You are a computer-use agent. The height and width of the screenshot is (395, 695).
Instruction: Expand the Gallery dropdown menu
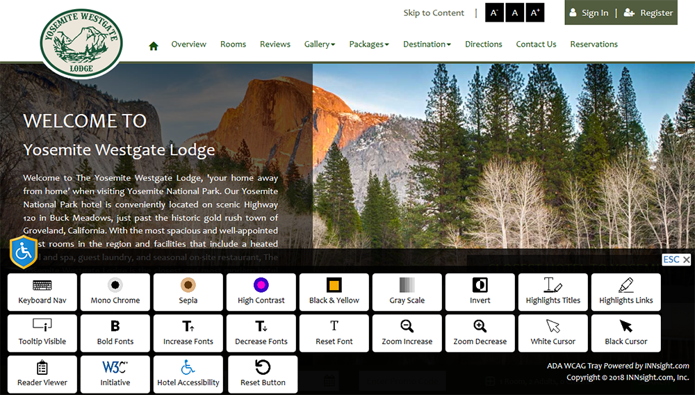(x=320, y=45)
